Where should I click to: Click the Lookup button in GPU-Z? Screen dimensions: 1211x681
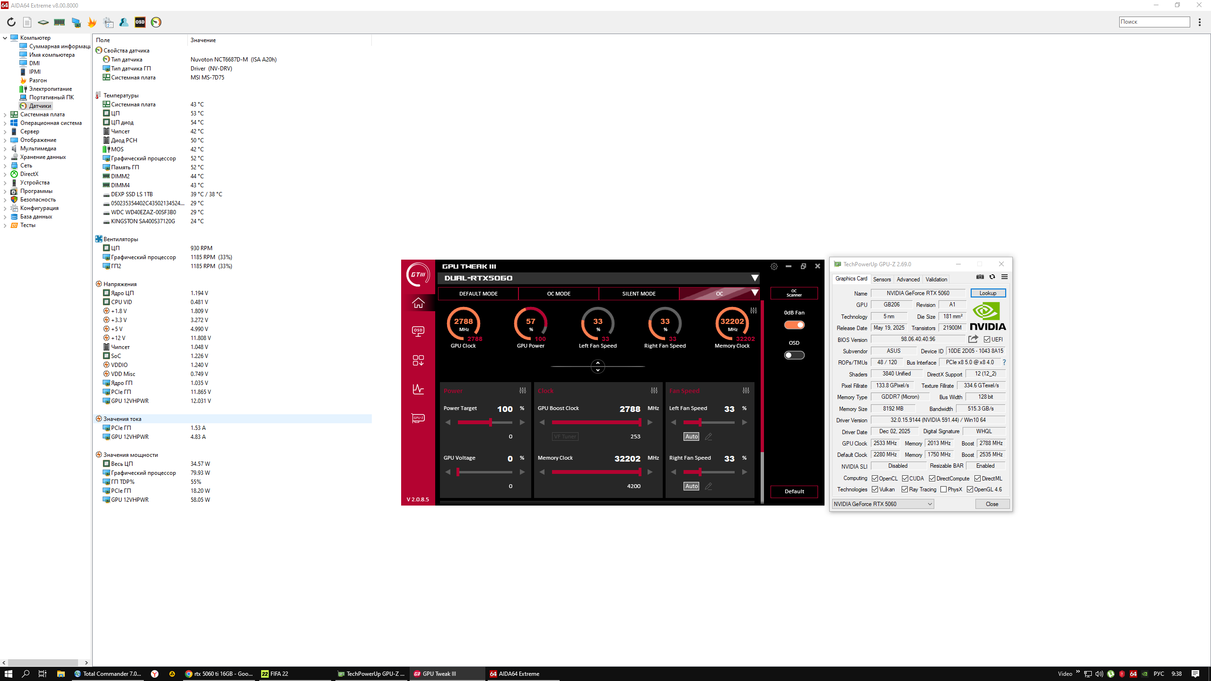tap(988, 293)
